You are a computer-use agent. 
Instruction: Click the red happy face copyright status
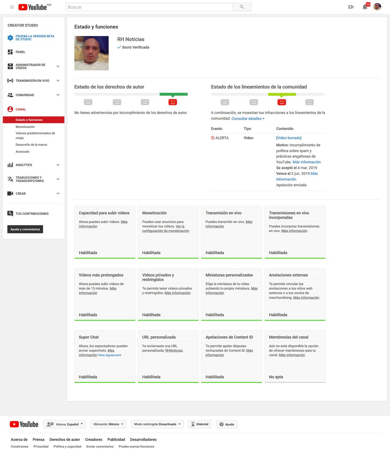[x=173, y=102]
